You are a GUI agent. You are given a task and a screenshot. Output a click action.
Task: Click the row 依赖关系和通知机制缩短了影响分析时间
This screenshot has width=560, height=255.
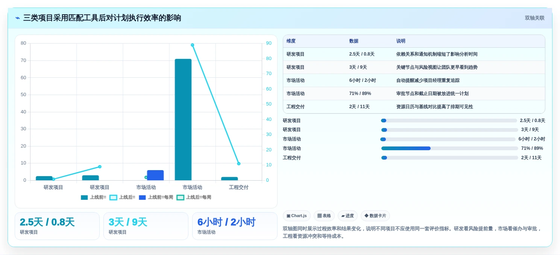(x=414, y=54)
